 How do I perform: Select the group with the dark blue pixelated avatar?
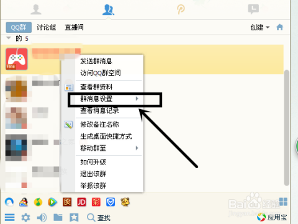(x=16, y=148)
